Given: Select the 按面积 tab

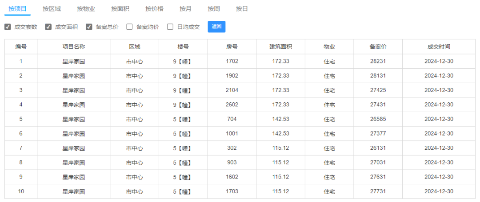Looking at the screenshot, I should click(x=120, y=9).
